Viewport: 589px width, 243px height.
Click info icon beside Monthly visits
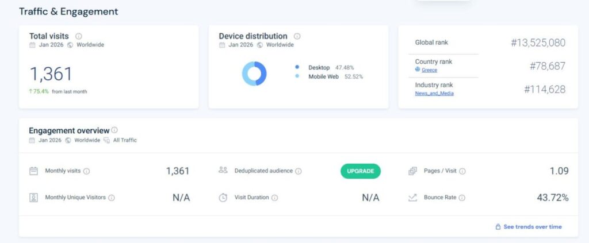87,171
